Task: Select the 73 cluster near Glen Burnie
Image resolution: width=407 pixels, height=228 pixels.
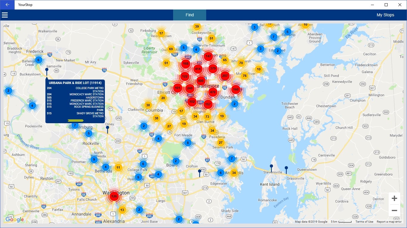Action: point(207,116)
